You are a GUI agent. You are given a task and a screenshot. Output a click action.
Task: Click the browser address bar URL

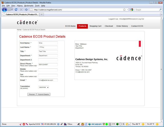pyautogui.click(x=48, y=10)
